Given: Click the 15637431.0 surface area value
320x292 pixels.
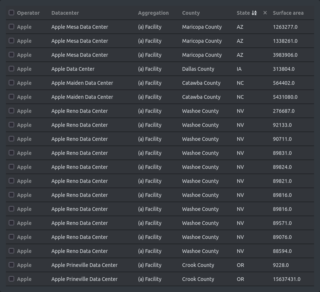Looking at the screenshot, I should tap(286, 279).
